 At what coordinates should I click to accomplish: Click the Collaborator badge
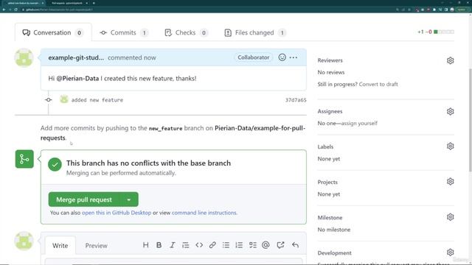[x=254, y=57]
